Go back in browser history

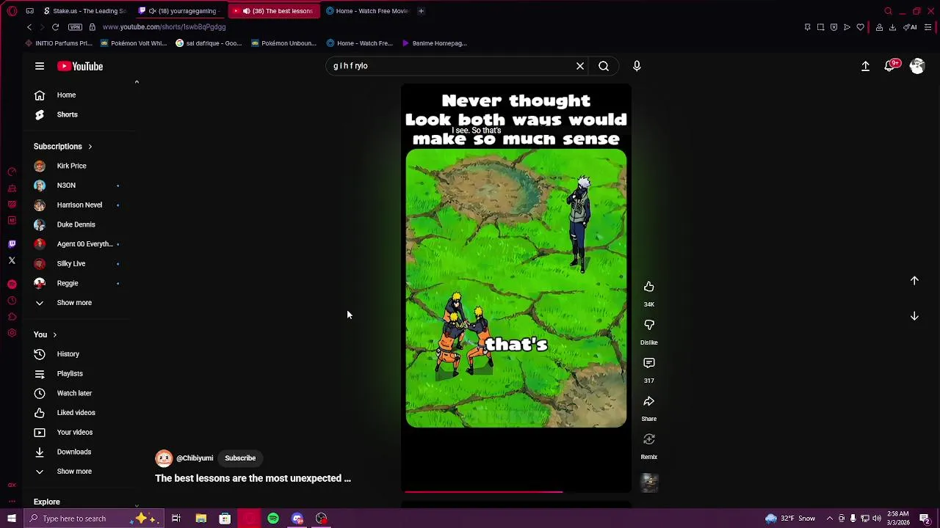pyautogui.click(x=29, y=27)
